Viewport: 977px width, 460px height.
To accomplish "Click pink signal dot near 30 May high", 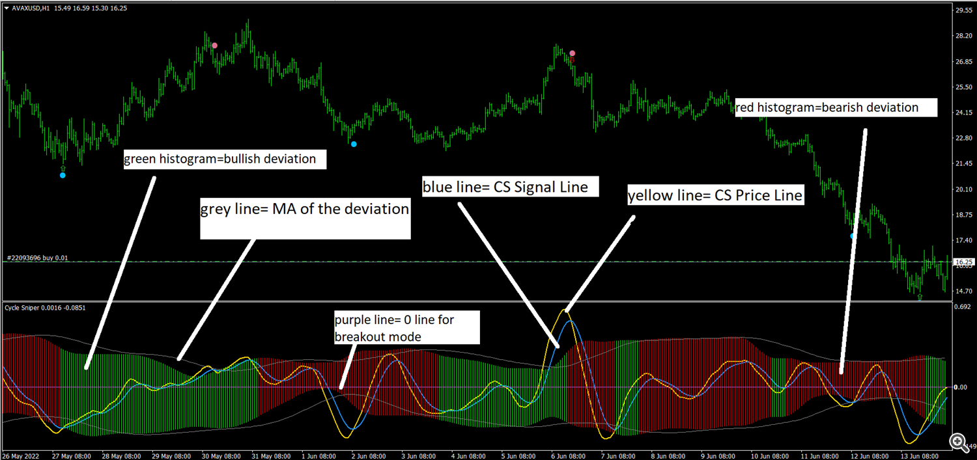I will (x=214, y=46).
